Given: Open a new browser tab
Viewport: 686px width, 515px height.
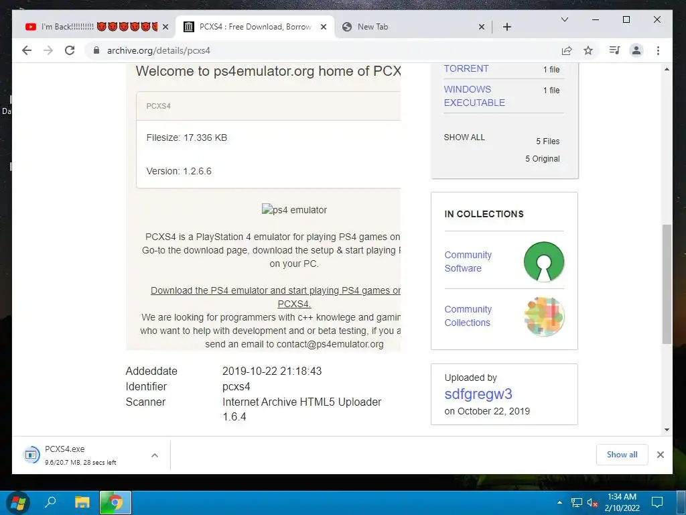Looking at the screenshot, I should coord(506,27).
